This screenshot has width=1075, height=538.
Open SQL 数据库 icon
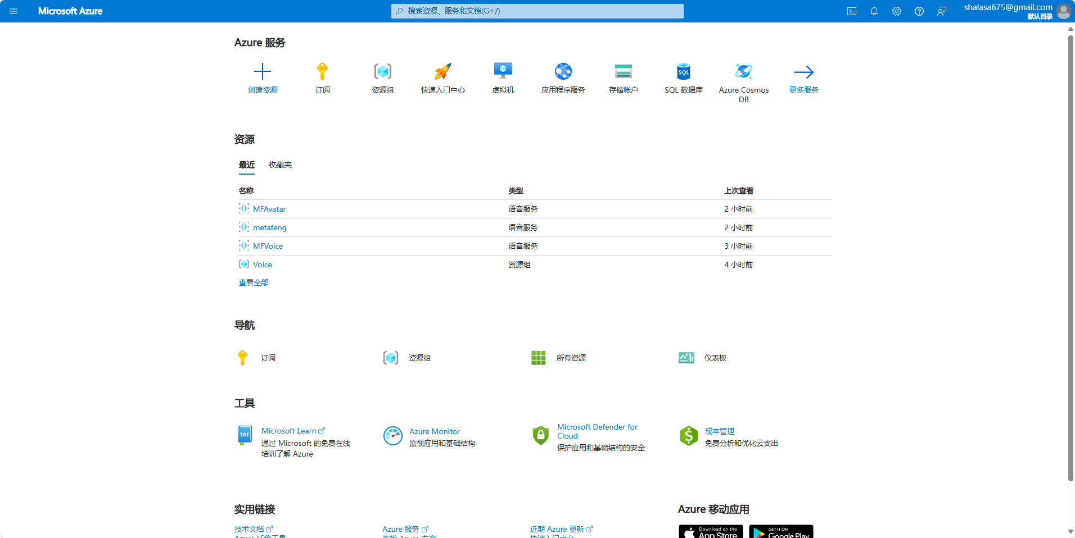[x=684, y=71]
